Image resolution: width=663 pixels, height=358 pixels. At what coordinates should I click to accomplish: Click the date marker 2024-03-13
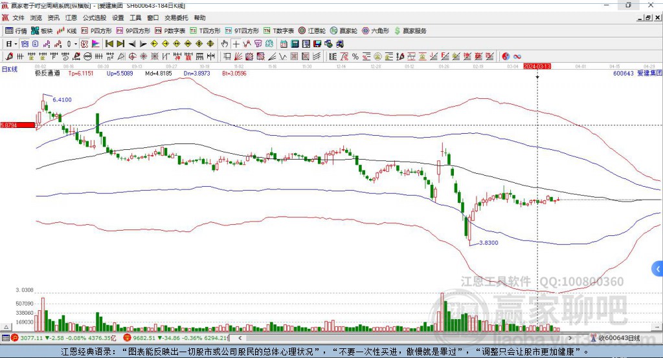(x=537, y=67)
